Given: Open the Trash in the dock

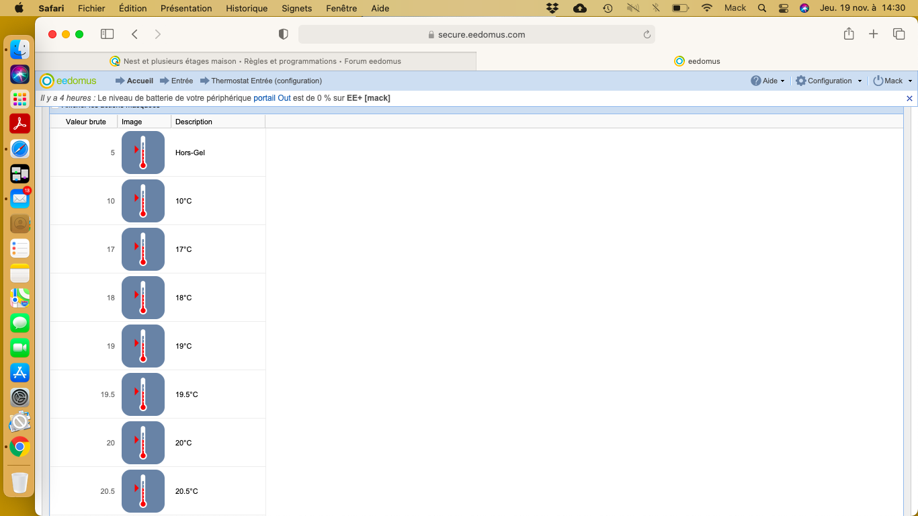Looking at the screenshot, I should (x=19, y=482).
